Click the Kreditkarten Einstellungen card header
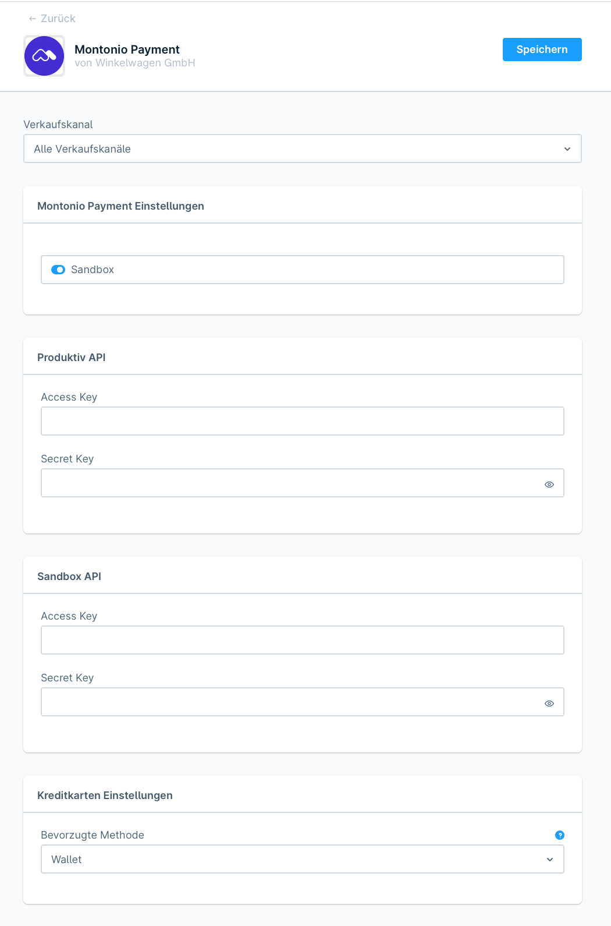The width and height of the screenshot is (611, 926). [105, 796]
